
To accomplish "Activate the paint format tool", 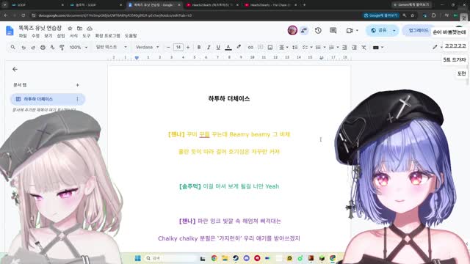I will (62, 47).
